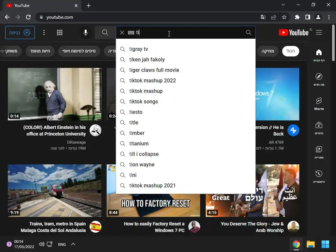Open File Explorer from the taskbar

coord(310,244)
